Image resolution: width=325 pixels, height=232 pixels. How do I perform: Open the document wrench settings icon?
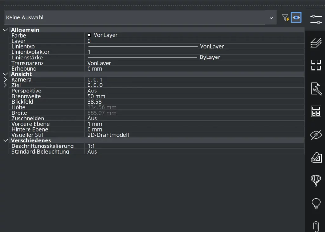tap(316, 89)
